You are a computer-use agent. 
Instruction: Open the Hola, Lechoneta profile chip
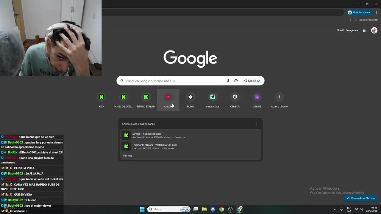[x=359, y=12]
